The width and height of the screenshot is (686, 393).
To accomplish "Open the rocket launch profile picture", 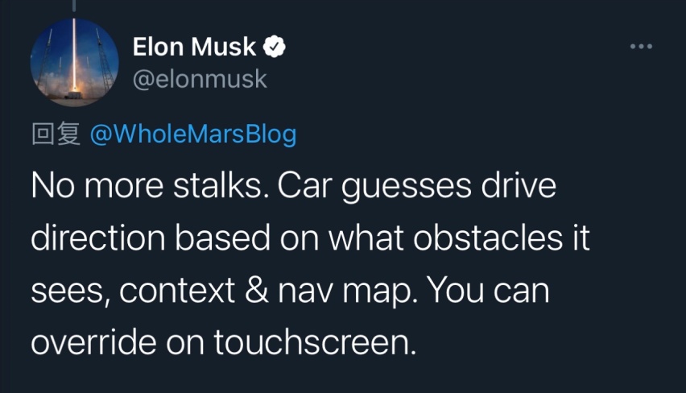I will pyautogui.click(x=74, y=62).
